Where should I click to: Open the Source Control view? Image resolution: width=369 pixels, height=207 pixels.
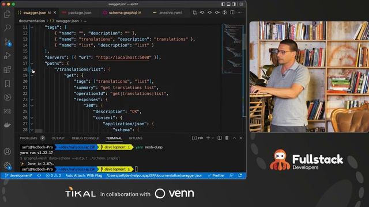(x=7, y=42)
